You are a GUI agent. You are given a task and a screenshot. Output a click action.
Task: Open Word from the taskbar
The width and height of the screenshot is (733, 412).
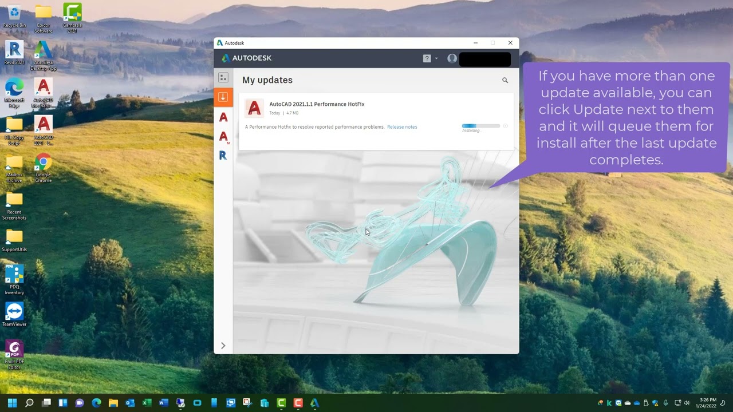pos(164,403)
